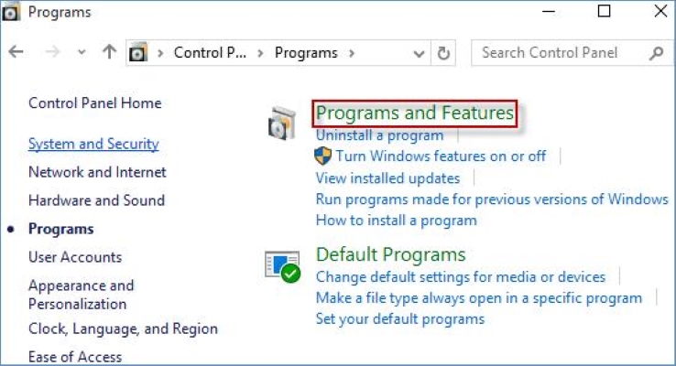Click the Back arrow in navigation bar
Viewport: 676px width, 366px height.
point(16,53)
